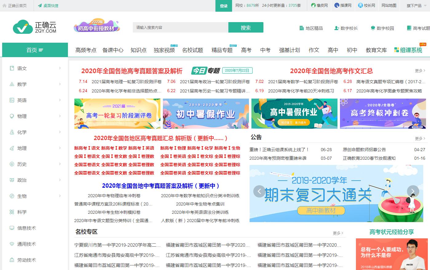Click the 登录 login button

tap(223, 5)
